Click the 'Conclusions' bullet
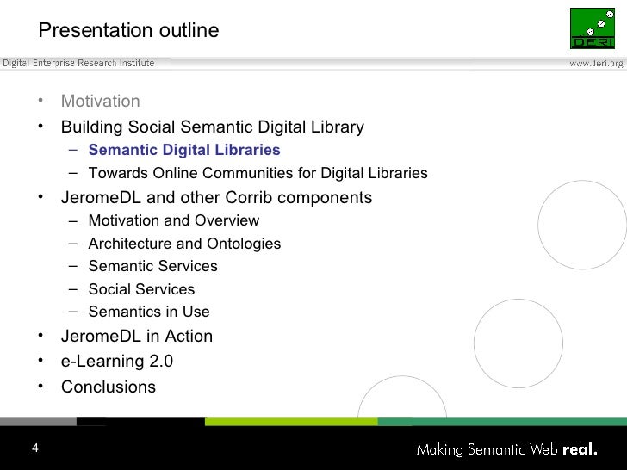627x470 pixels. click(108, 387)
